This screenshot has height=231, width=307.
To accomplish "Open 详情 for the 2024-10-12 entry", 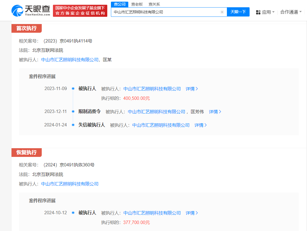I will pos(192,213).
